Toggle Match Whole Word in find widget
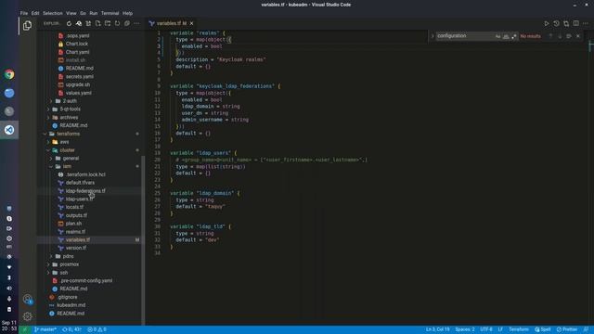 [x=506, y=36]
